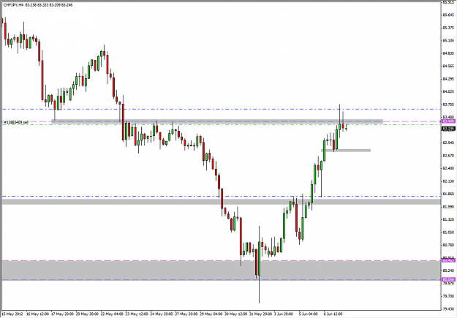Click the 15 May 2012 date label
The height and width of the screenshot is (318, 457).
(x=12, y=314)
